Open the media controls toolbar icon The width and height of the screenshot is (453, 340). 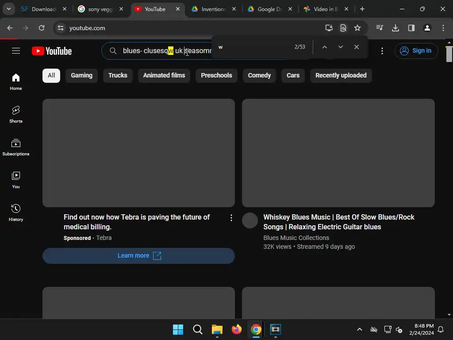pos(380,28)
